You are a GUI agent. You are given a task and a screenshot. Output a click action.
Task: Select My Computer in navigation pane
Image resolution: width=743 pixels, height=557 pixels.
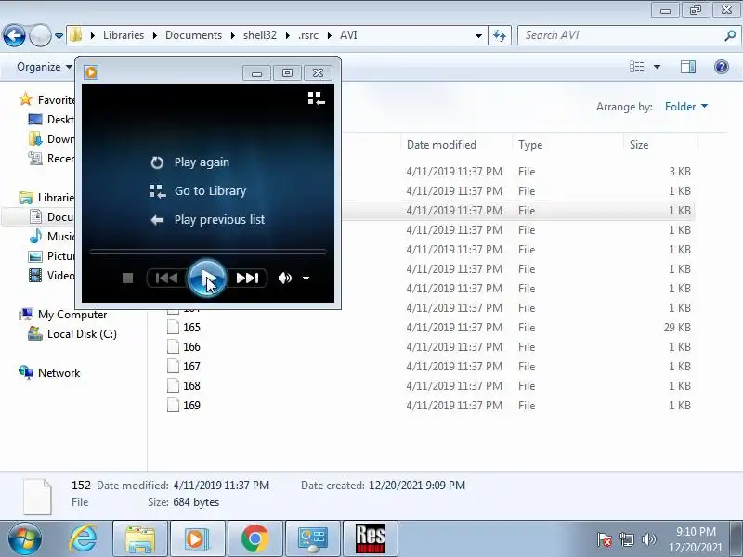click(x=62, y=315)
